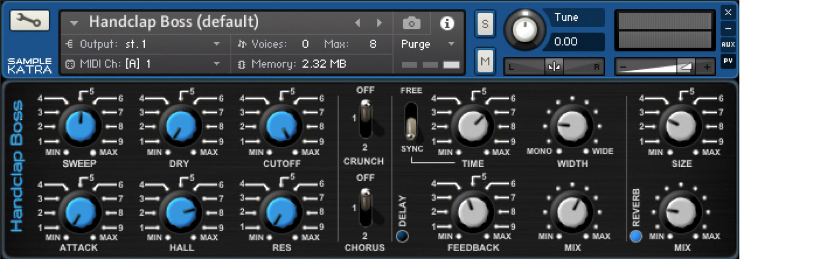Viewport: 817px width, 259px height.
Task: Click the volume slider in header
Action: (x=665, y=67)
